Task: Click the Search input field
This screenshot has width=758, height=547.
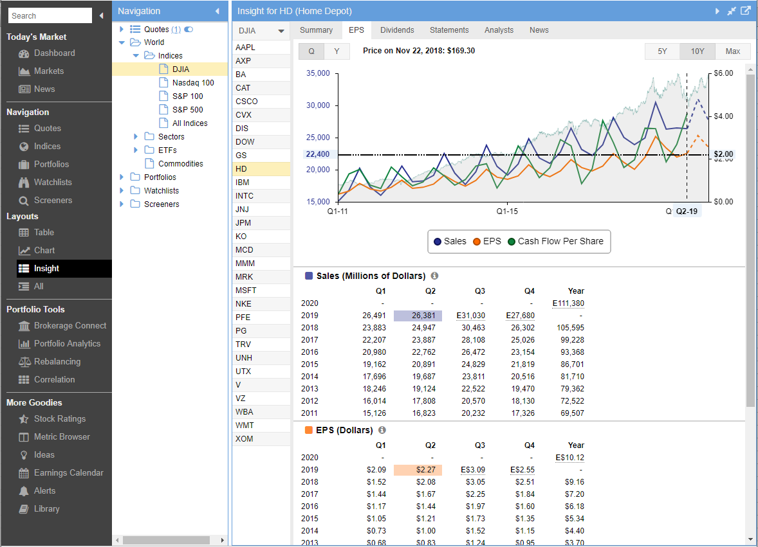Action: point(50,15)
